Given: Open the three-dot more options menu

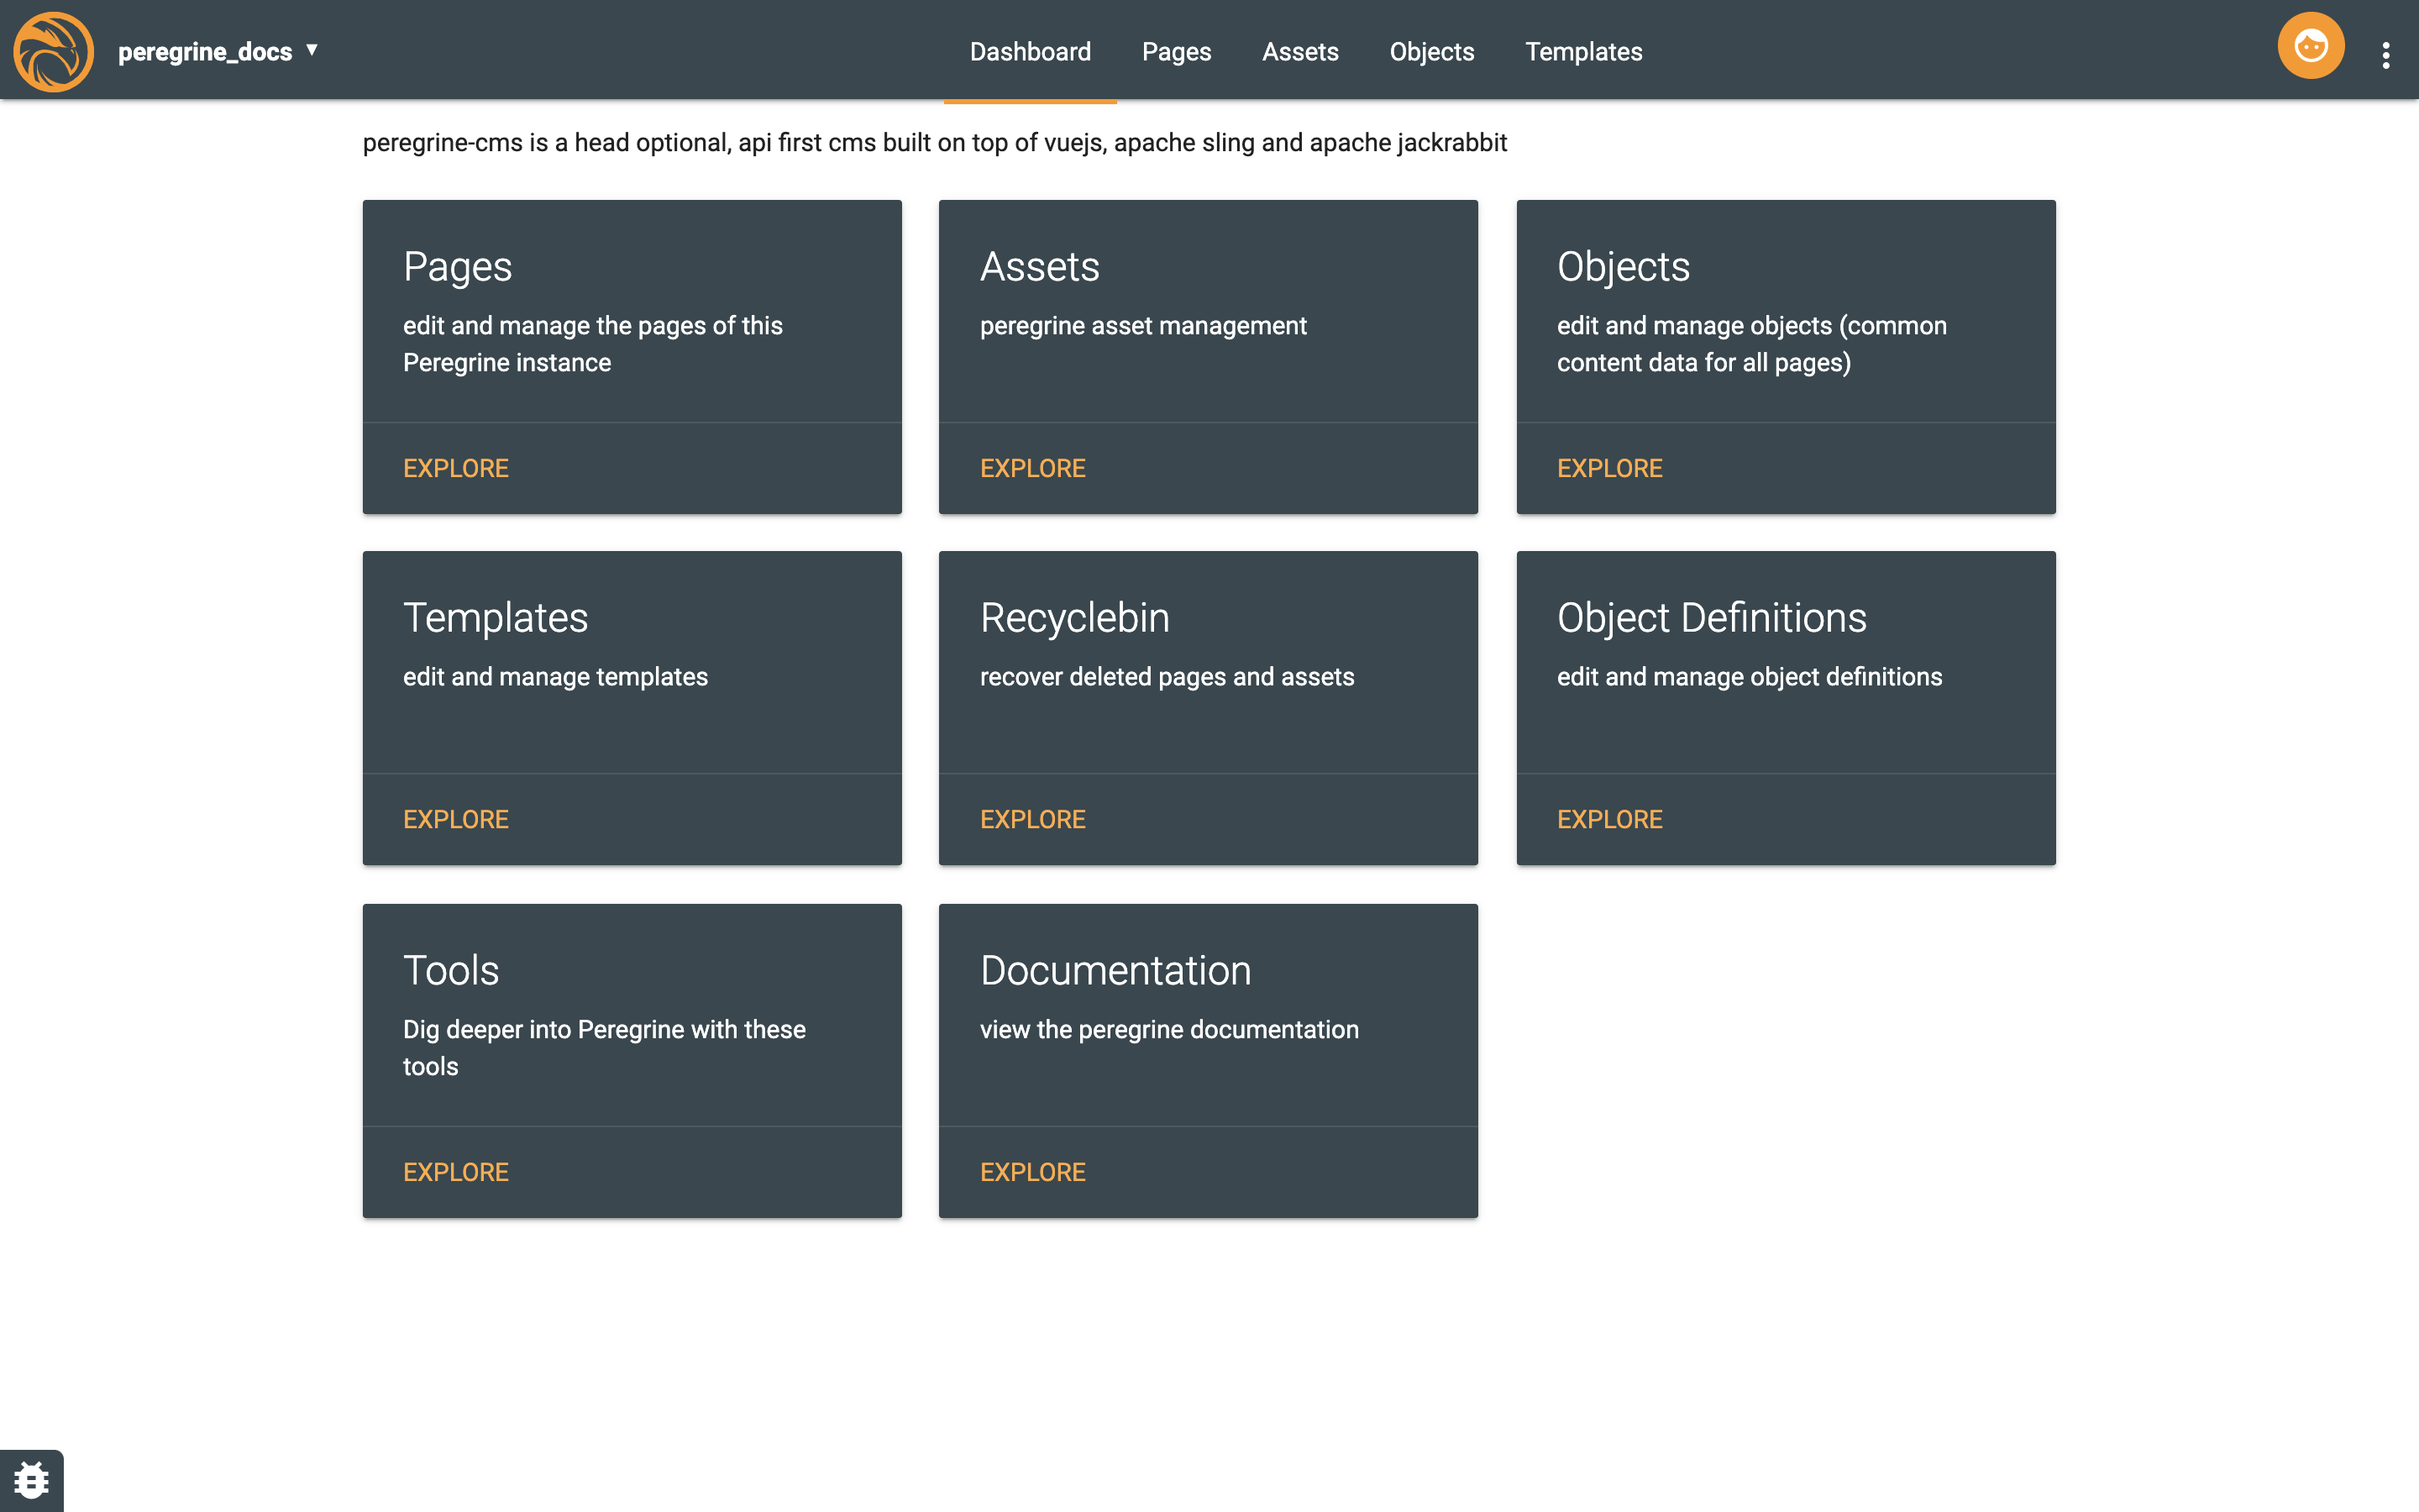Looking at the screenshot, I should click(x=2385, y=55).
